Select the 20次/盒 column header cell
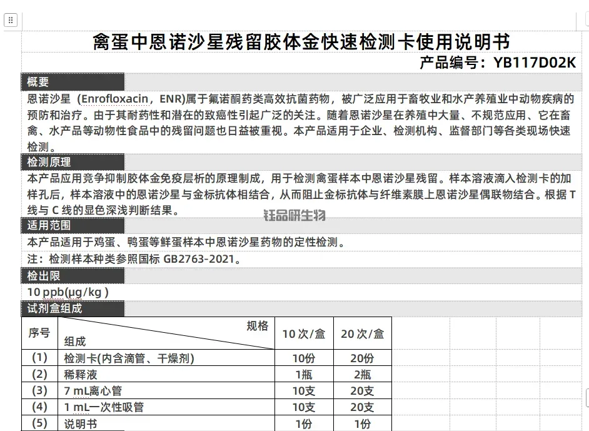The height and width of the screenshot is (431, 589). pyautogui.click(x=363, y=333)
